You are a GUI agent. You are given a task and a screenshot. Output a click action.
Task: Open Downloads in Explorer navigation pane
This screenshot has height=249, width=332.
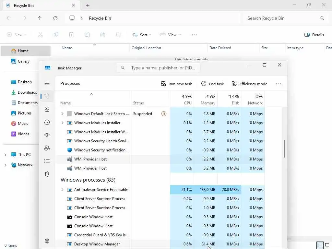pyautogui.click(x=24, y=92)
